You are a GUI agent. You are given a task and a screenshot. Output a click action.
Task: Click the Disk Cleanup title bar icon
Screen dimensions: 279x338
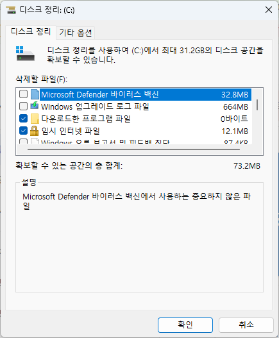11,10
